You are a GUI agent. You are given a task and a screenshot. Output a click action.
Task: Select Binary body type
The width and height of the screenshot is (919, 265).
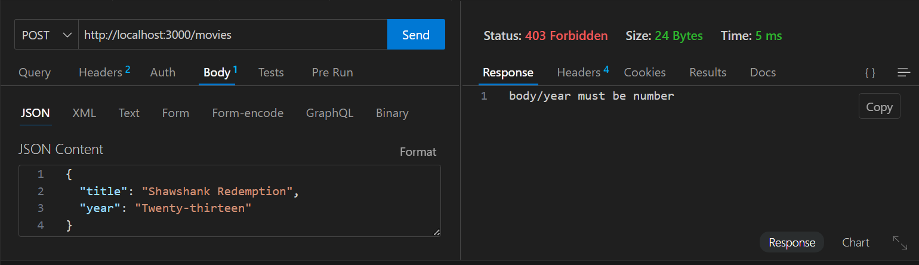(x=392, y=113)
